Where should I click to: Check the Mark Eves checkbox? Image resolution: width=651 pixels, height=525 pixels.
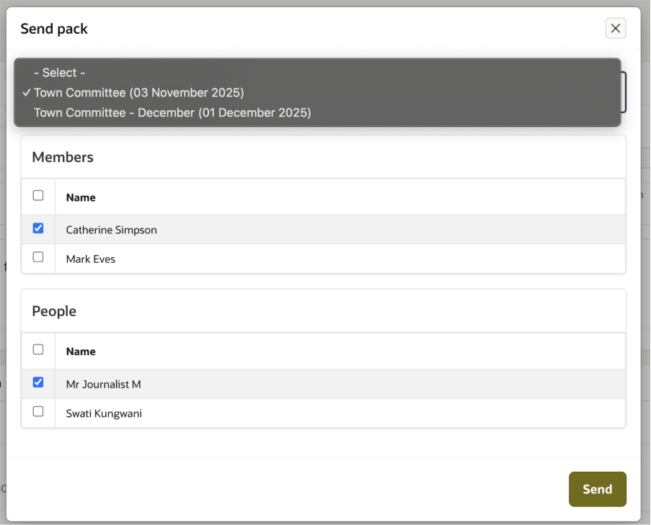coord(37,256)
